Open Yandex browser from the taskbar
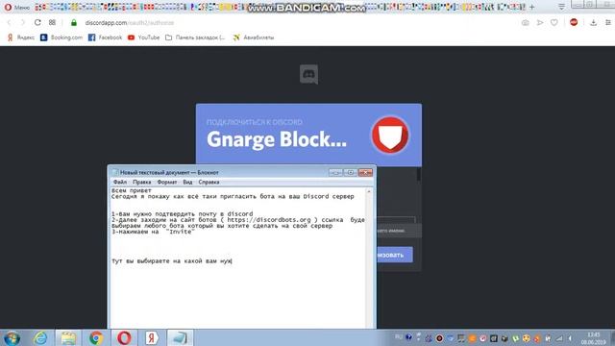This screenshot has width=615, height=346. point(152,338)
